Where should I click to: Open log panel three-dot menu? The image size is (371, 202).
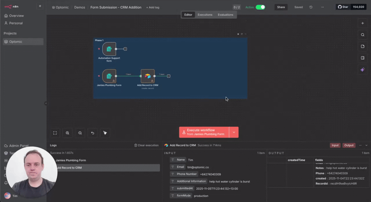360,145
